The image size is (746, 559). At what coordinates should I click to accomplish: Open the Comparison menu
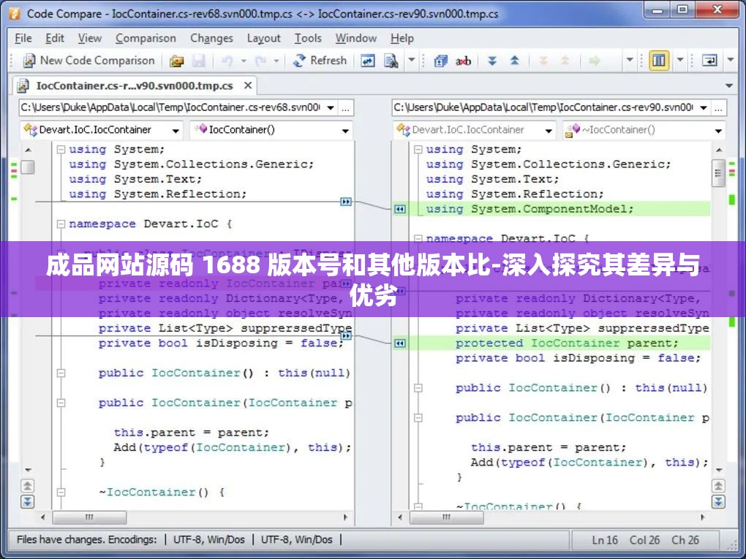coord(146,38)
